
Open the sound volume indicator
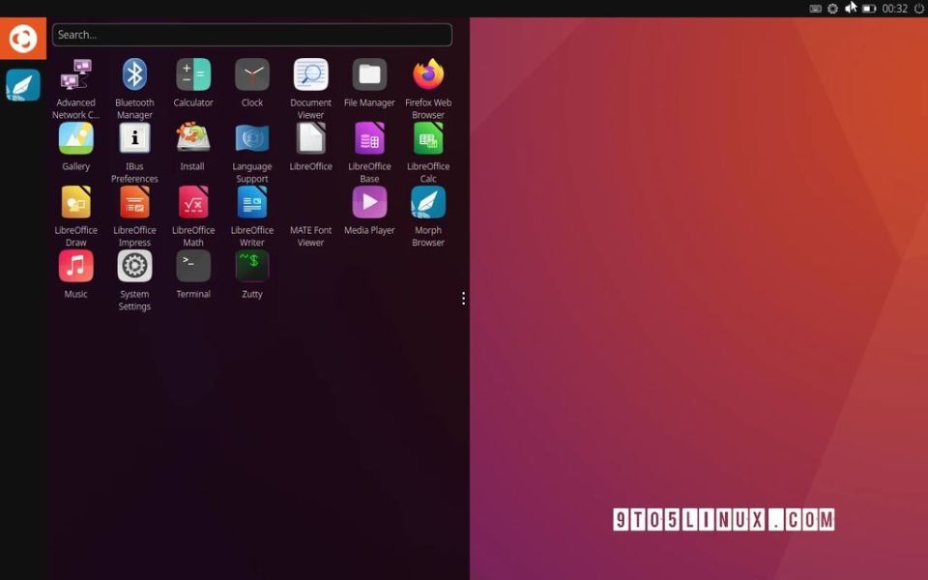(x=851, y=9)
